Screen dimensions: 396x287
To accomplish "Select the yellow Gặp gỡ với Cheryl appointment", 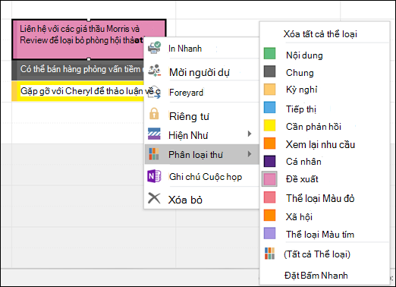I will (78, 91).
